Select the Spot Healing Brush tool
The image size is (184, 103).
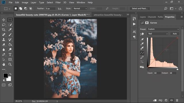coord(4,35)
